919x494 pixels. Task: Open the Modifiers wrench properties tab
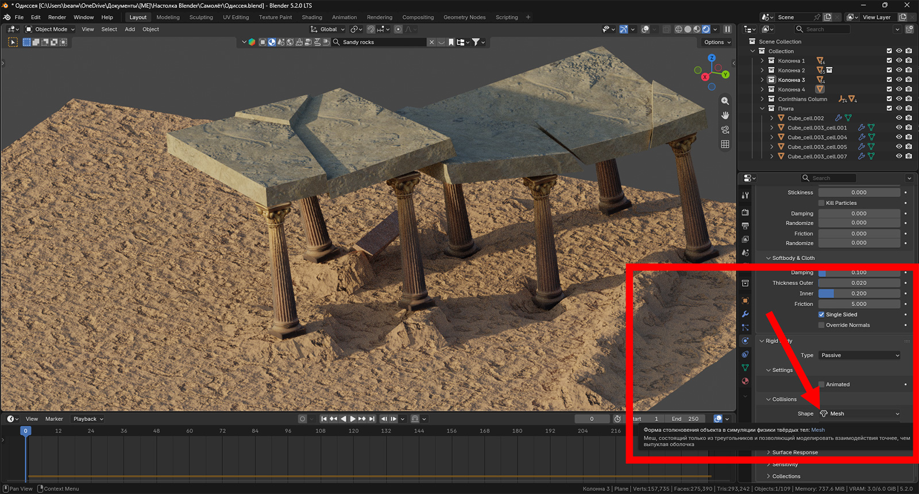click(745, 314)
